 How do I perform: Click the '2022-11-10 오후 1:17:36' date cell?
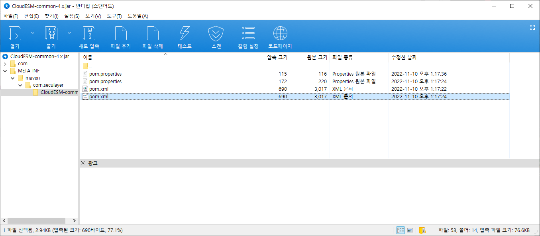(x=419, y=74)
